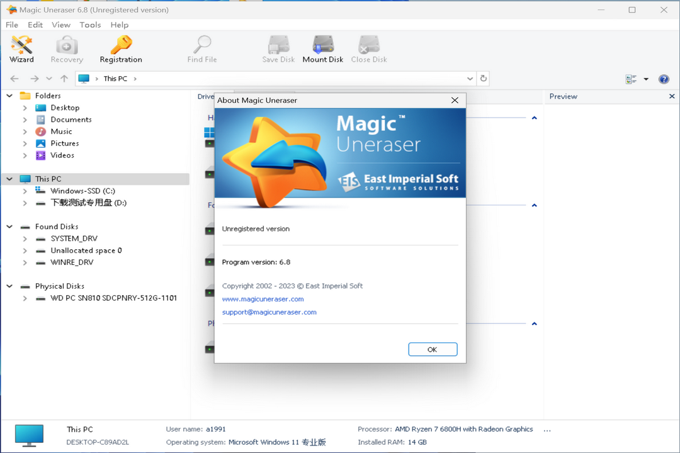680x453 pixels.
Task: Open the view mode dropdown near Help
Action: (646, 79)
